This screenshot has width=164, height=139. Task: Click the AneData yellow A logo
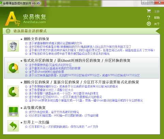pos(12,19)
